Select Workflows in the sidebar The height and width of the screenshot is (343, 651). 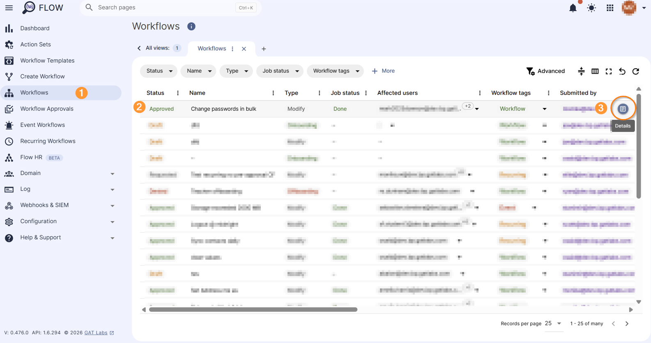61,93
